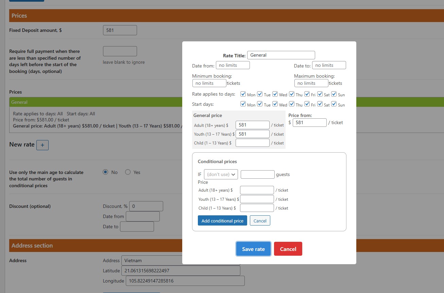Viewport: 444px width, 293px height.
Task: Click the Child general price field
Action: click(252, 143)
